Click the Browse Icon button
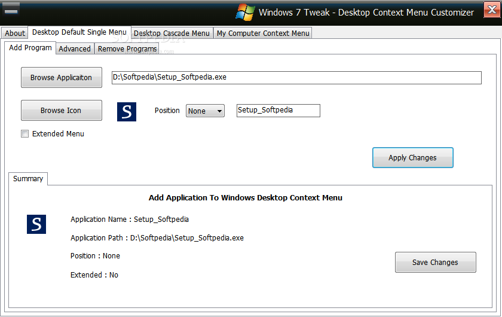 (x=62, y=111)
